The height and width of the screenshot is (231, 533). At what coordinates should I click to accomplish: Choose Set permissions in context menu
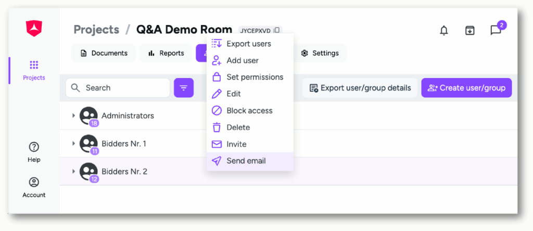[x=255, y=77]
